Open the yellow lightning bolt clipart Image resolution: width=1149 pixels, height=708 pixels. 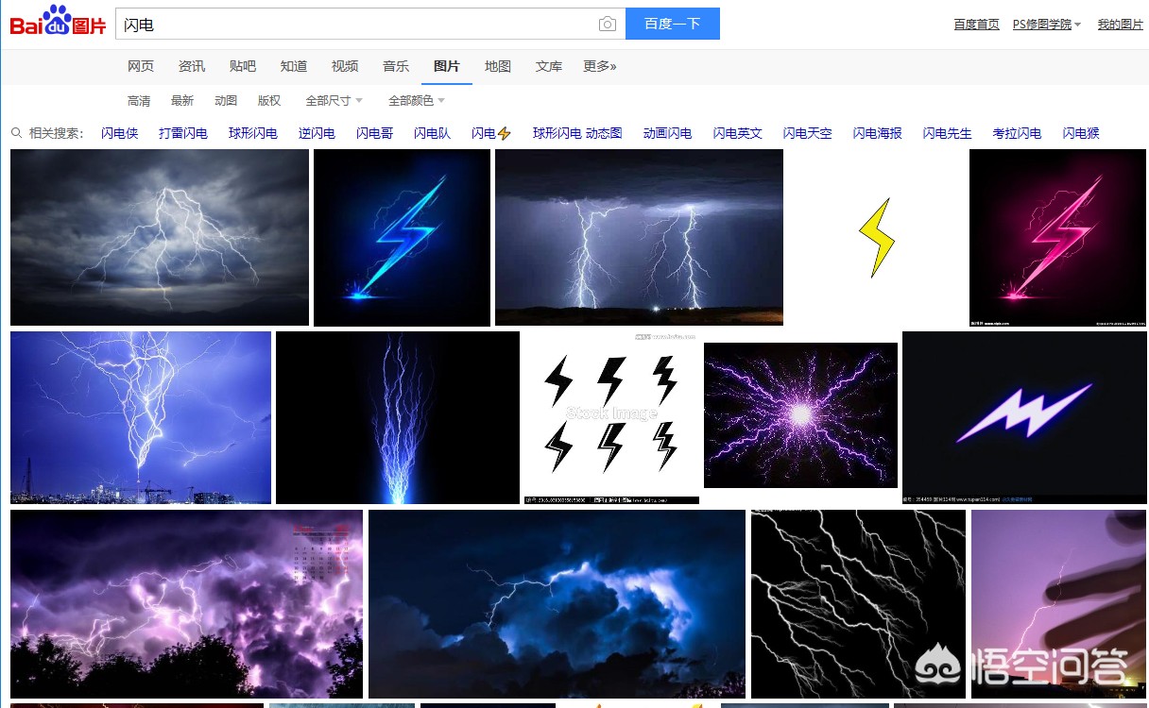pos(876,238)
